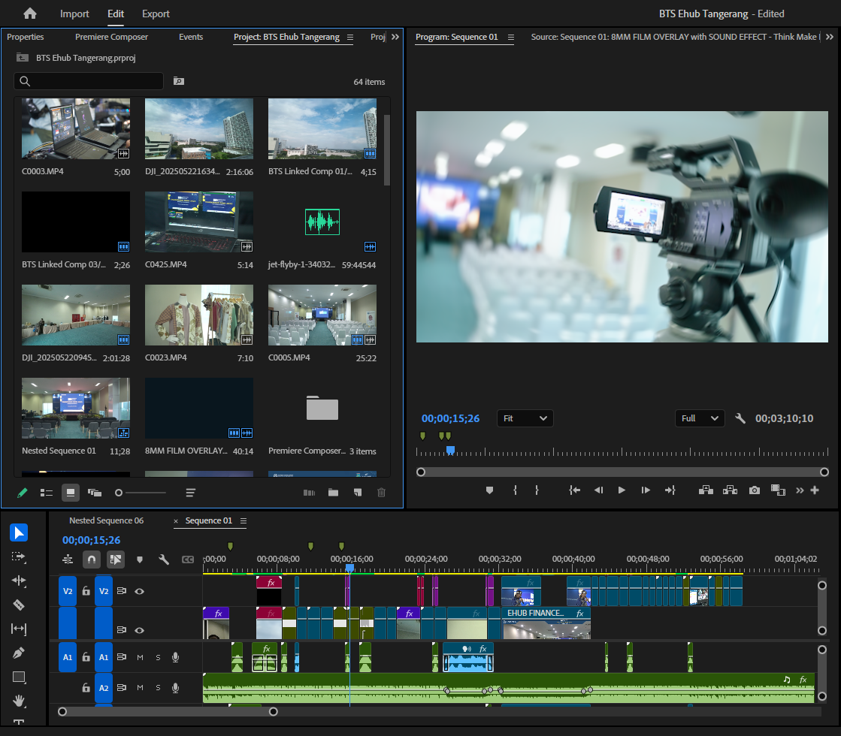
Task: Click the New Item icon
Action: coord(357,493)
